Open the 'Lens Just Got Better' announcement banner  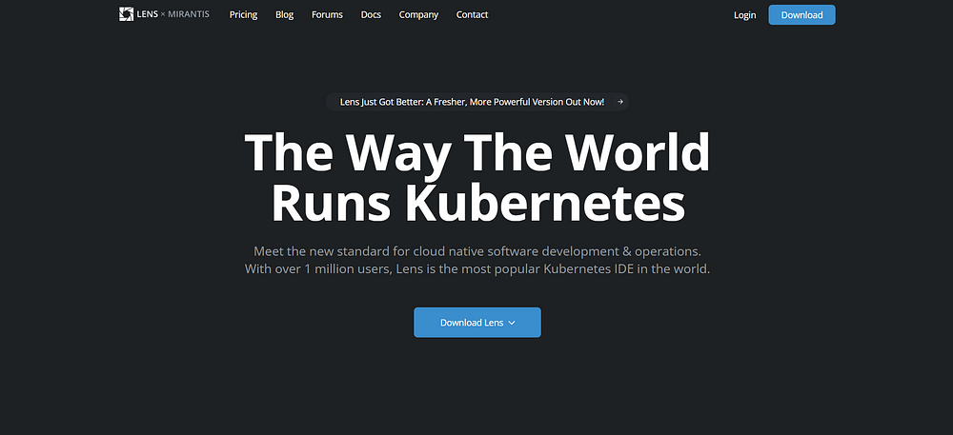[477, 102]
